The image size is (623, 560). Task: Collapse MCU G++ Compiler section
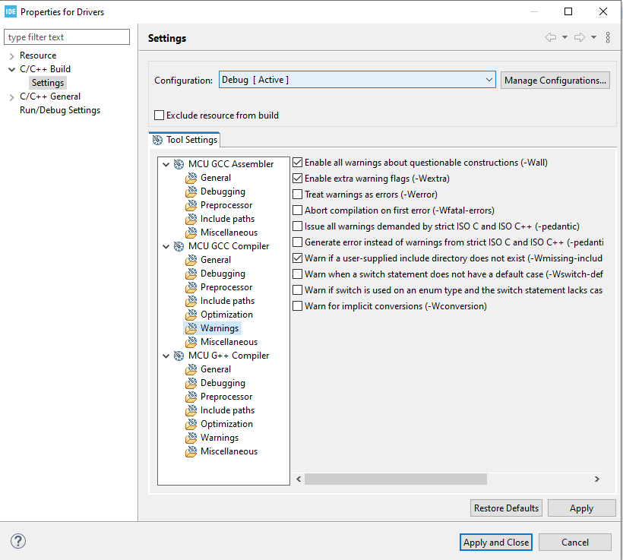tap(166, 356)
